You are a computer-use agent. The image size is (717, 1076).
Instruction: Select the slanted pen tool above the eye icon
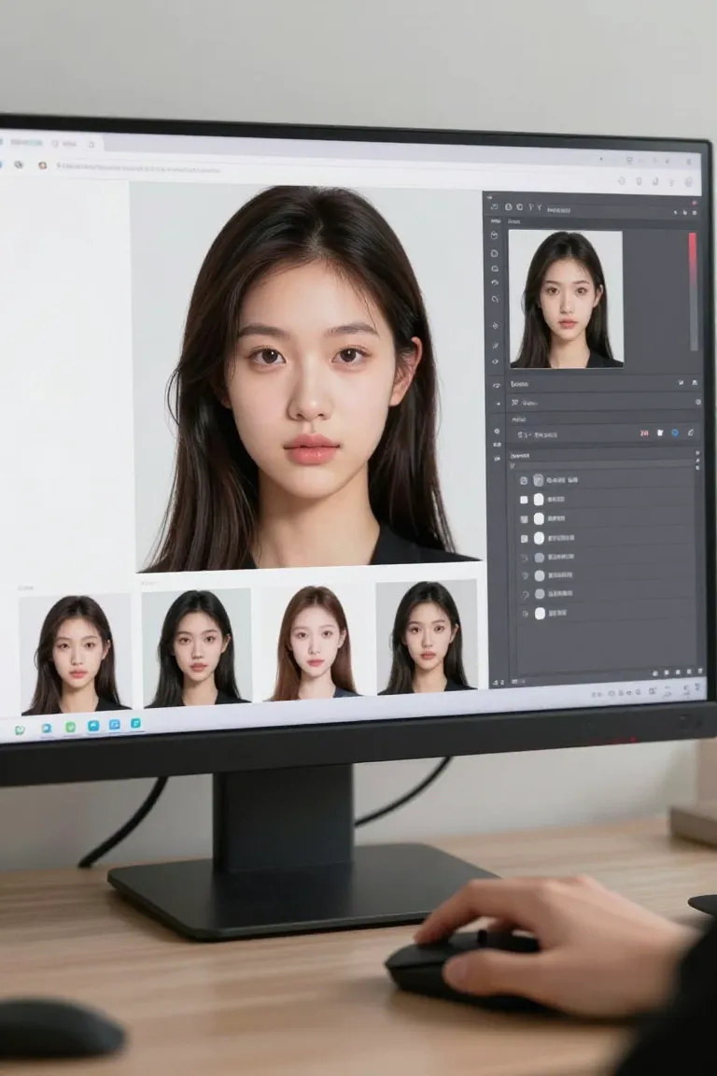coord(496,346)
